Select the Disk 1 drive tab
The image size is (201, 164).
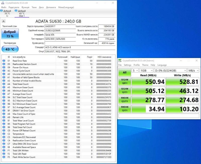(x=22, y=13)
